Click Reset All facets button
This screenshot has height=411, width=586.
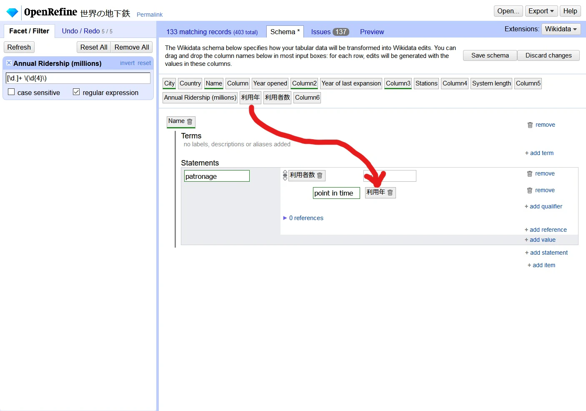pos(94,47)
